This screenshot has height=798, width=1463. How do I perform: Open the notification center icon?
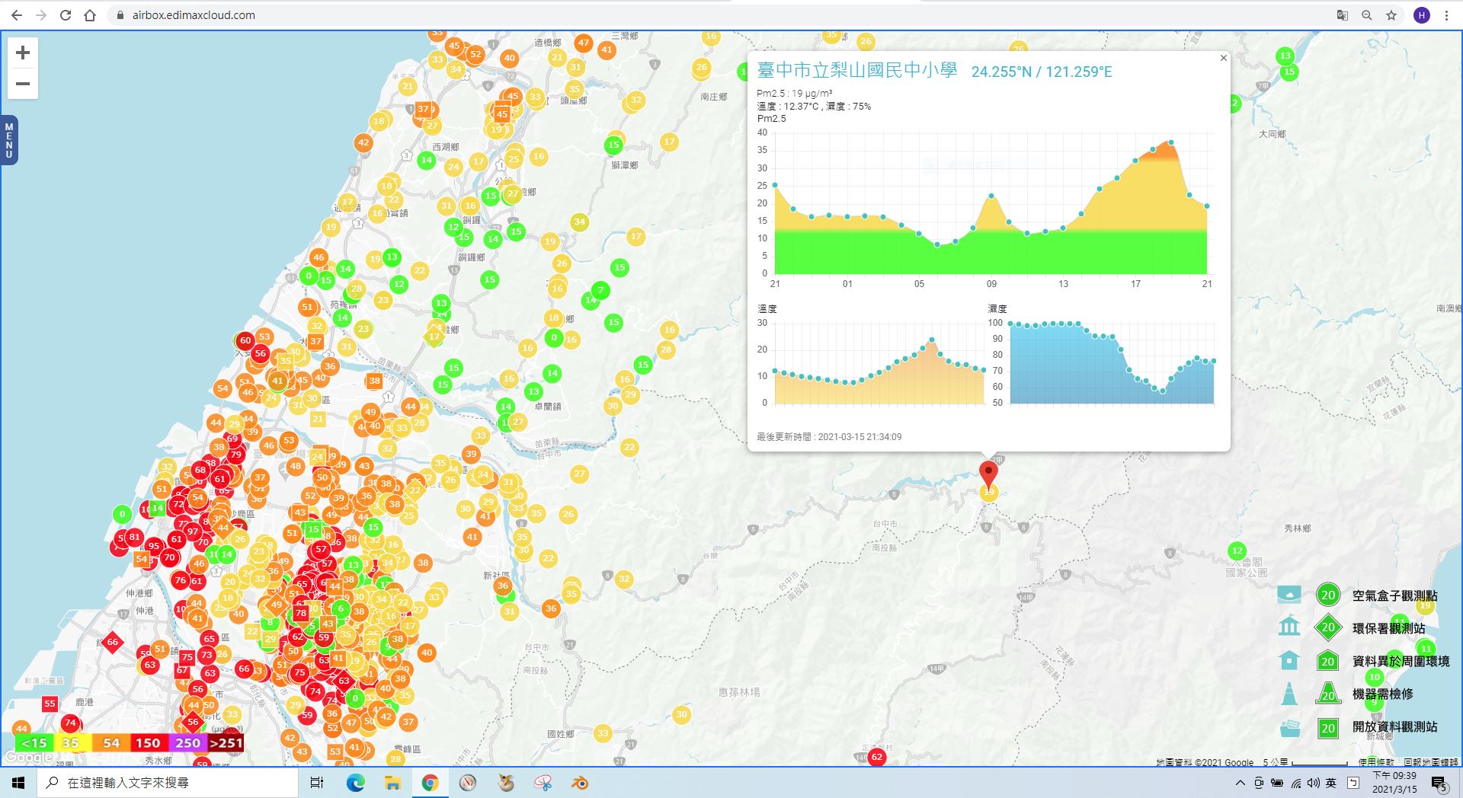tap(1439, 784)
